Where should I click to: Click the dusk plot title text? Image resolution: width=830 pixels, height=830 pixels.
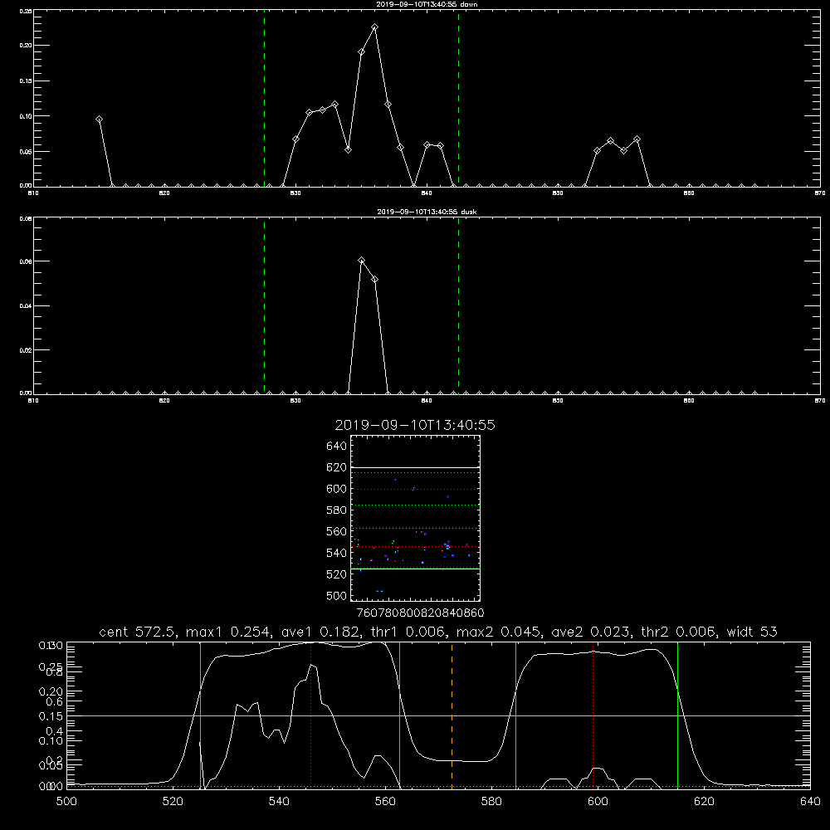[x=427, y=212]
